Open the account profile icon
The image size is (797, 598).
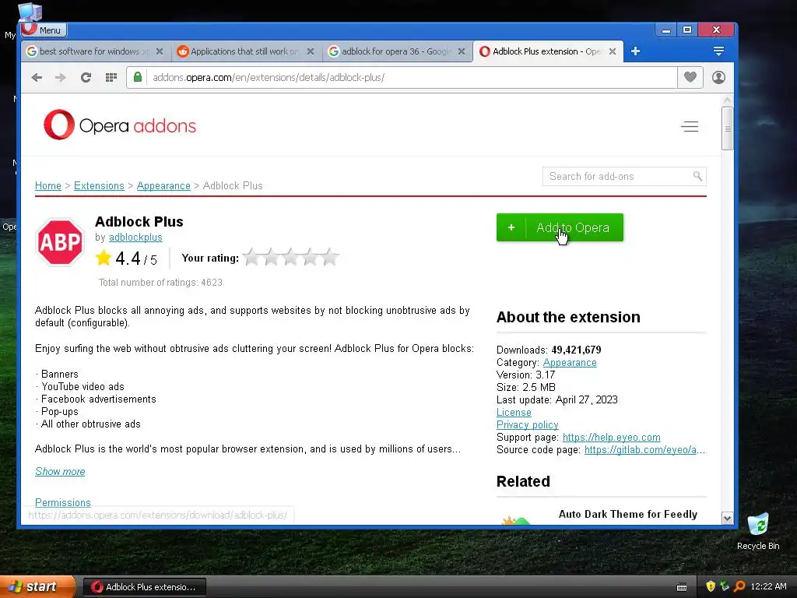[x=718, y=77]
